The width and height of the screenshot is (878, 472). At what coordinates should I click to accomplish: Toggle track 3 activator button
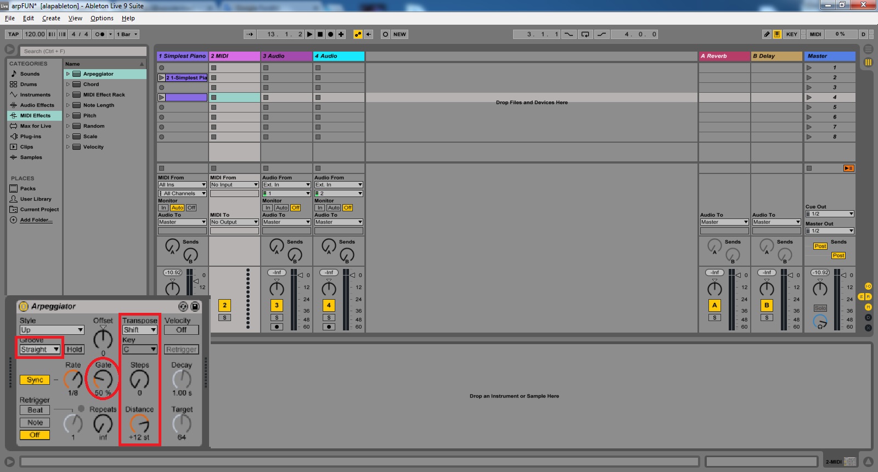(277, 305)
